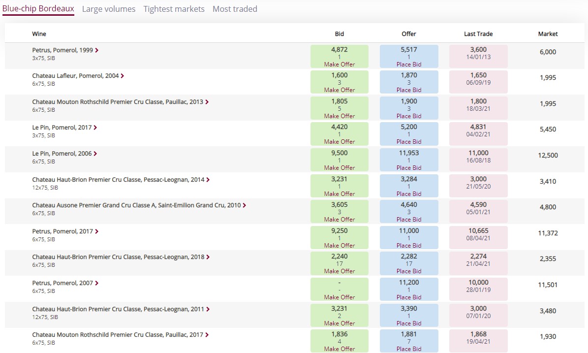Click the Wine column header

(39, 34)
